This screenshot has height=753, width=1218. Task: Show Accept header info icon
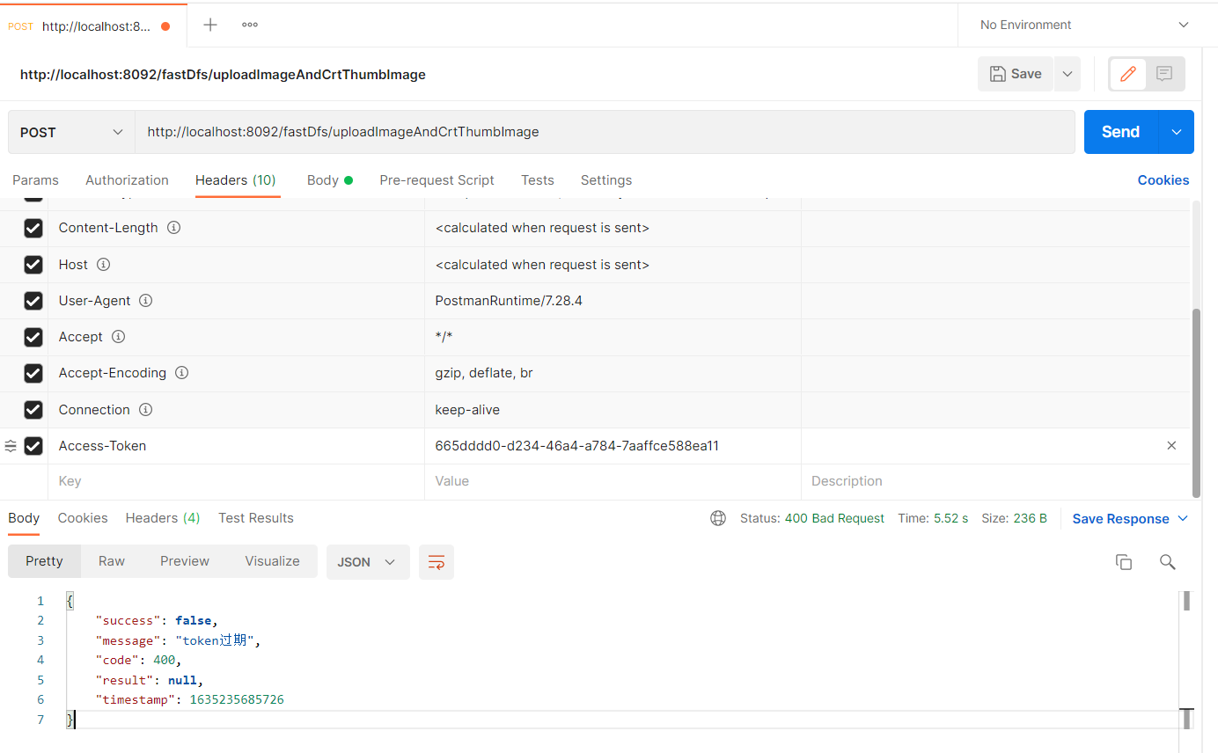coord(118,337)
